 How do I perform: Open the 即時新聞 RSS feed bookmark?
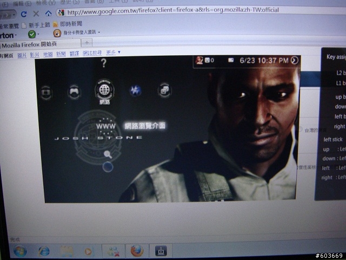pos(68,24)
